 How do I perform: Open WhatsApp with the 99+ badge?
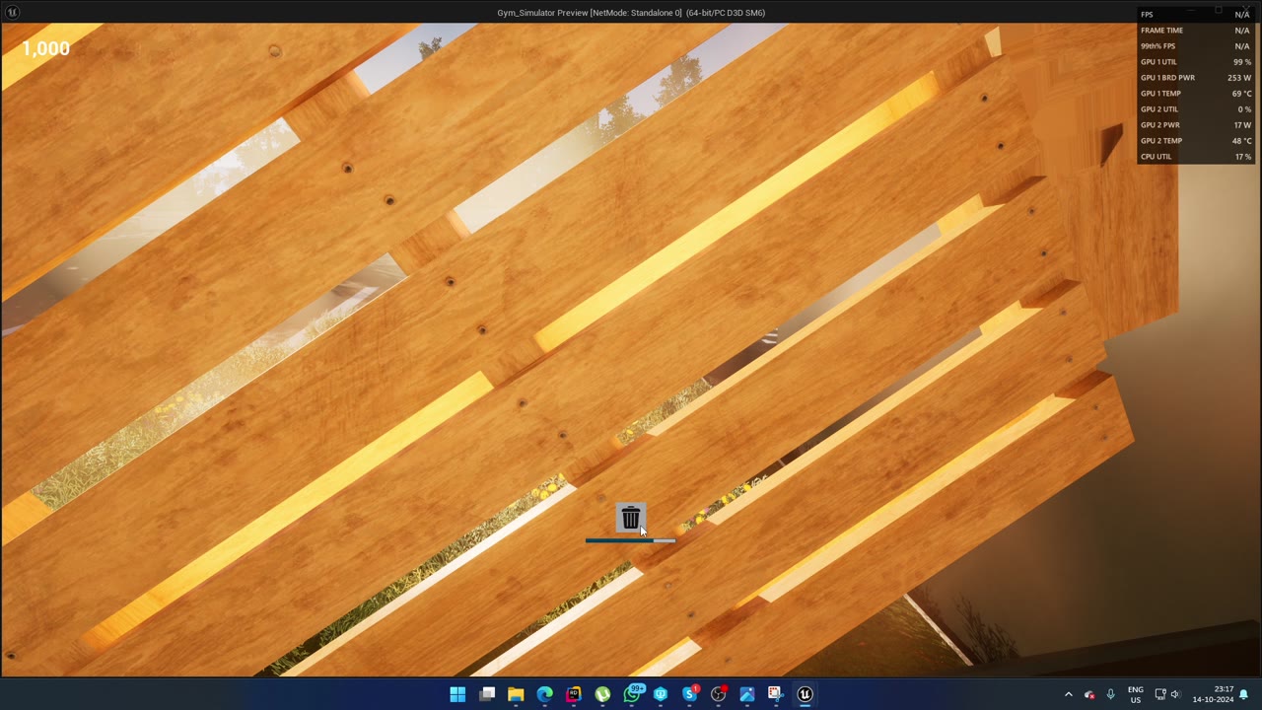632,694
